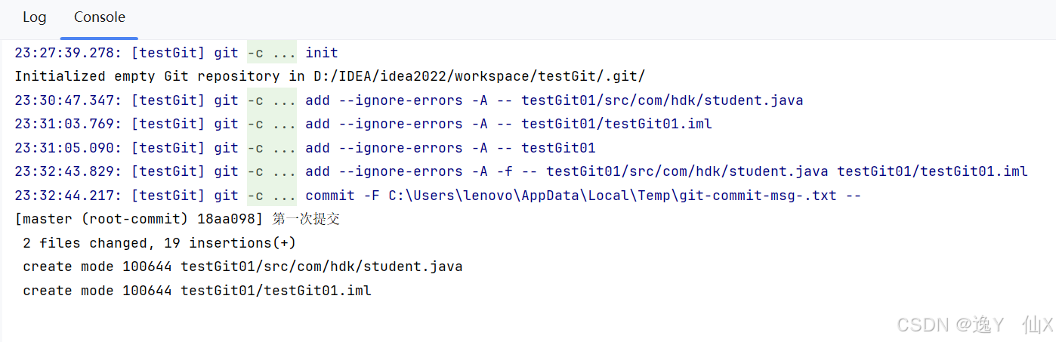Click 'add ... -- testGit01/testGit01.iml' at 23:31:03.769
This screenshot has width=1056, height=342.
click(508, 124)
